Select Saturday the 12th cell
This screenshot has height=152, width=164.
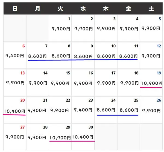tap(151, 55)
